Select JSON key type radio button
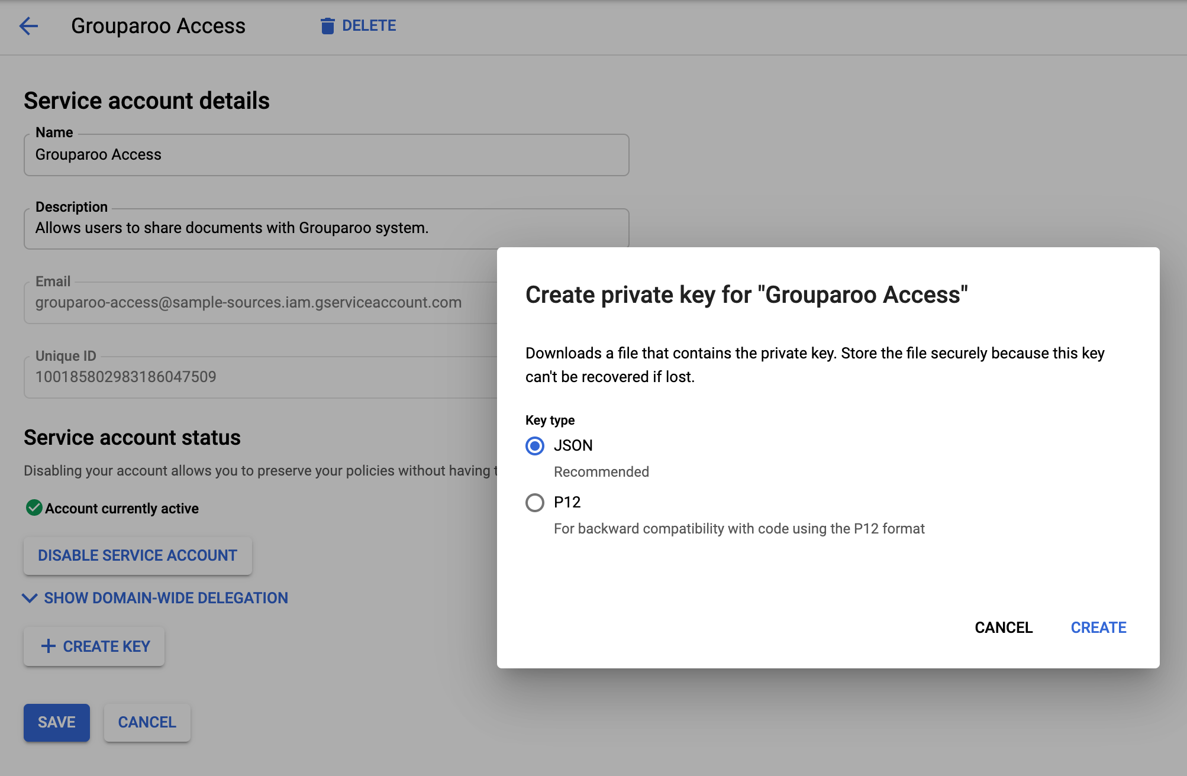Screen dimensions: 1187x776 534,445
